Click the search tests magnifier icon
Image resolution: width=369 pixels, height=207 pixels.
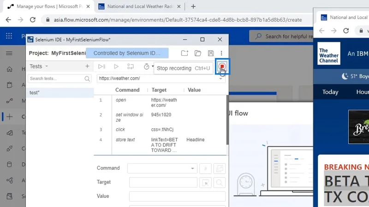(x=87, y=79)
